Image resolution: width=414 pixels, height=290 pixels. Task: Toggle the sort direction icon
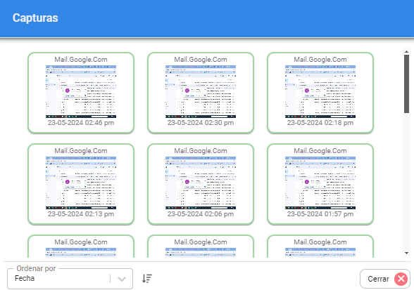point(147,278)
